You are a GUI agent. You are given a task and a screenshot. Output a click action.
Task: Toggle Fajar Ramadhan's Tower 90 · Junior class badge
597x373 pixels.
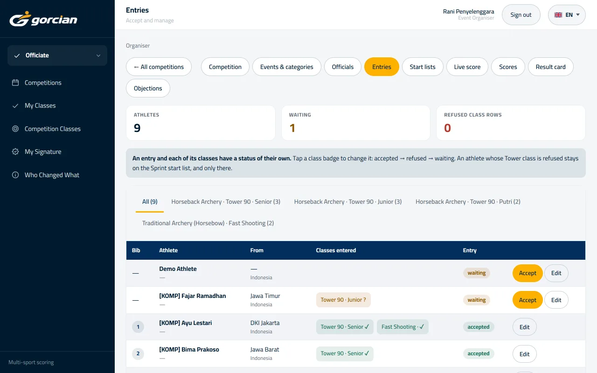[343, 300]
